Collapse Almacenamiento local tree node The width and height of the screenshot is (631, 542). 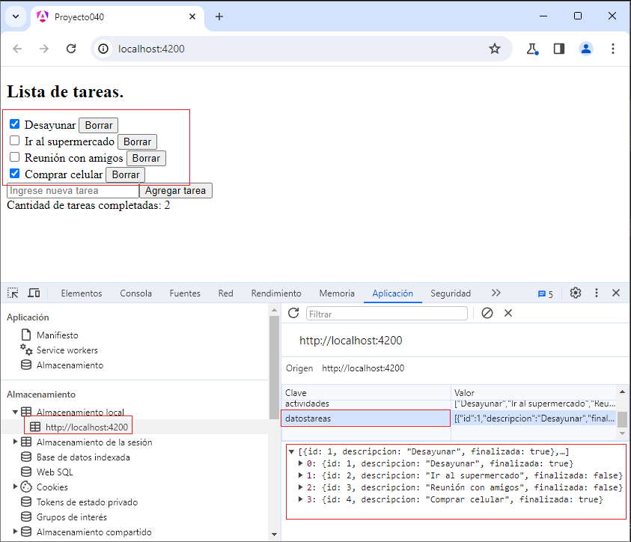[15, 412]
